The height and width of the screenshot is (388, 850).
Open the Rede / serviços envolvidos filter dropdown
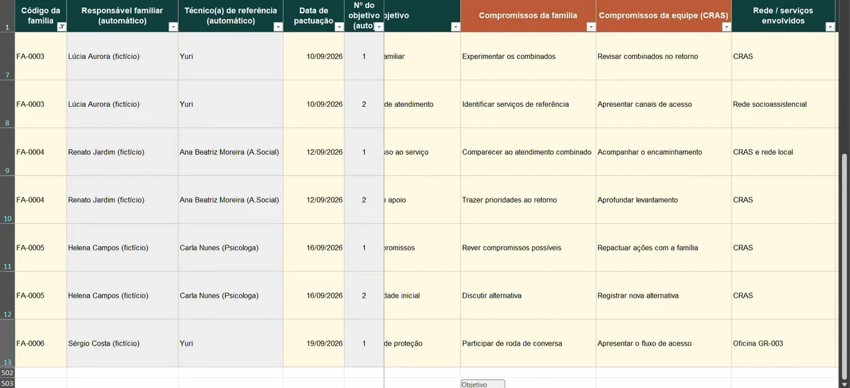[x=830, y=27]
